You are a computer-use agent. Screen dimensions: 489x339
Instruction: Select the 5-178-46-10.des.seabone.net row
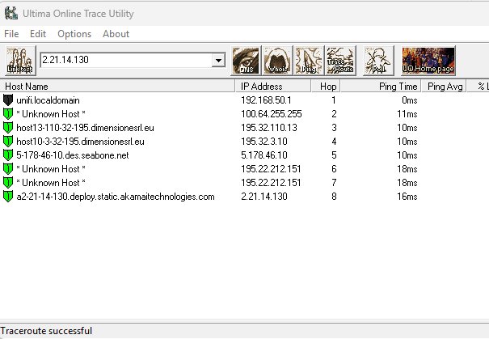tap(244, 155)
